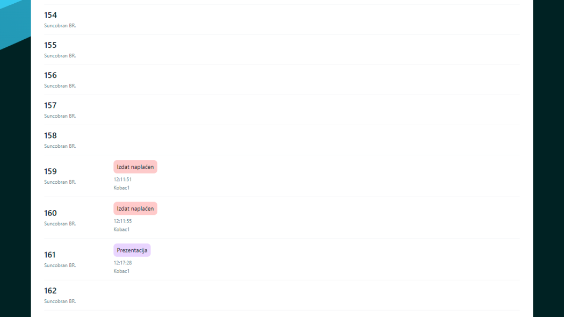564x317 pixels.
Task: Select list entry 157
Action: pyautogui.click(x=50, y=105)
